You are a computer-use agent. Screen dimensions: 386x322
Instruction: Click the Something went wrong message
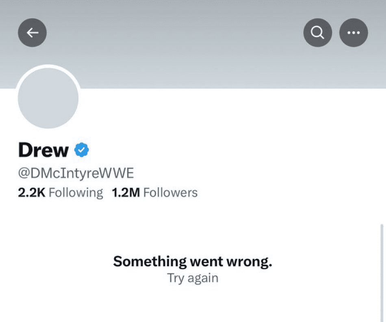193,261
